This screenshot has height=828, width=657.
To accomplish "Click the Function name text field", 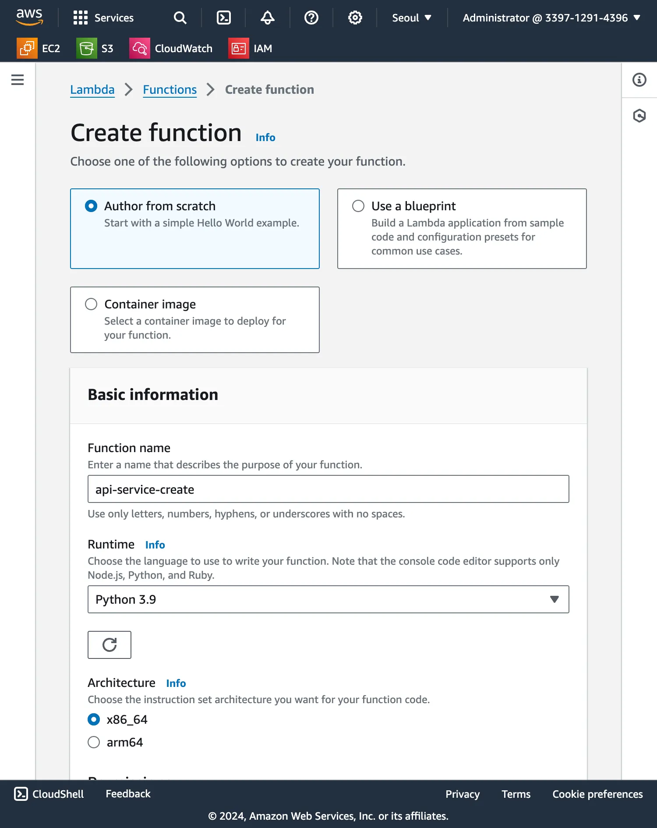I will pyautogui.click(x=328, y=489).
